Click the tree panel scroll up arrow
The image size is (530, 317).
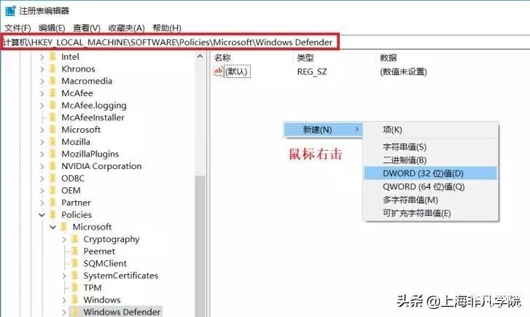(200, 56)
